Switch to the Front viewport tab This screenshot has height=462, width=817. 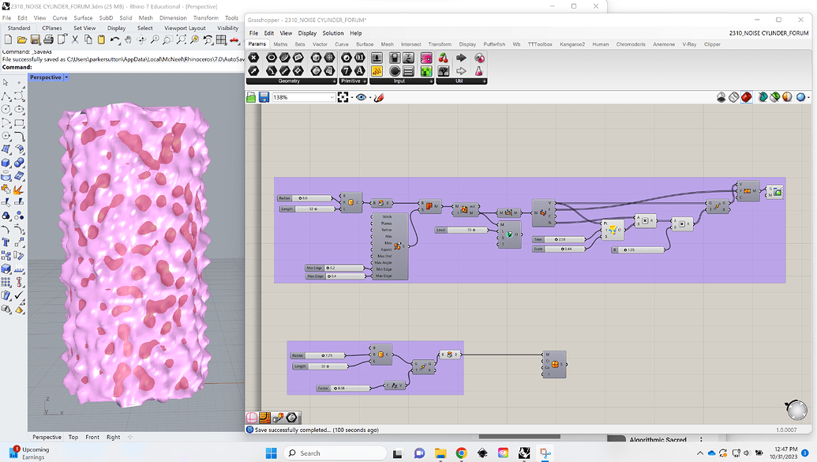click(92, 437)
